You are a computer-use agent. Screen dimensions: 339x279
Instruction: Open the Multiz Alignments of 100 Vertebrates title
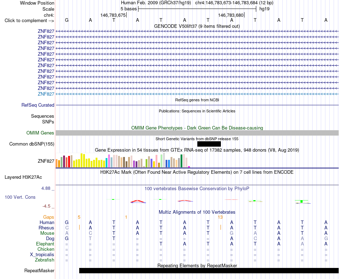pyautogui.click(x=197, y=212)
